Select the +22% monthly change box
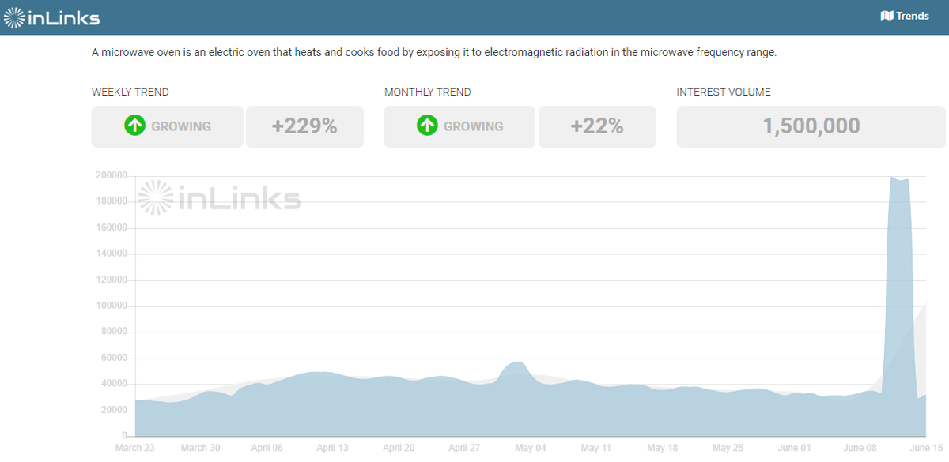The width and height of the screenshot is (949, 462). click(597, 126)
